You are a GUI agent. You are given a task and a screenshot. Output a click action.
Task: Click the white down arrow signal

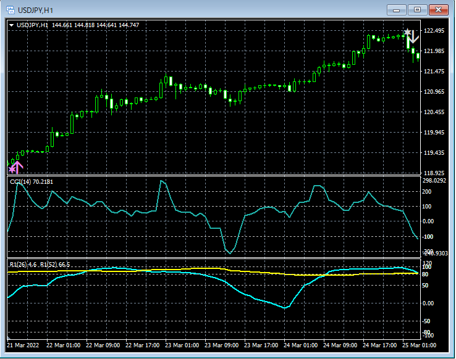[x=414, y=37]
